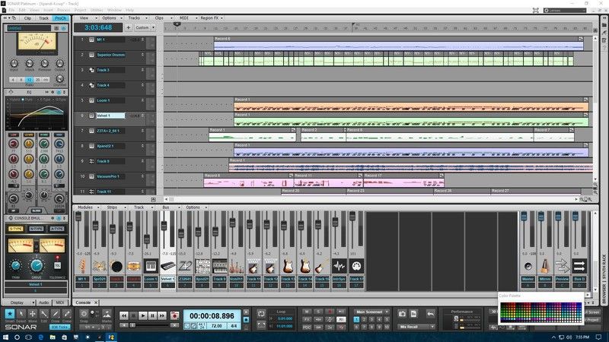Click the keyboard icon on Velvet 1 strip

click(167, 267)
